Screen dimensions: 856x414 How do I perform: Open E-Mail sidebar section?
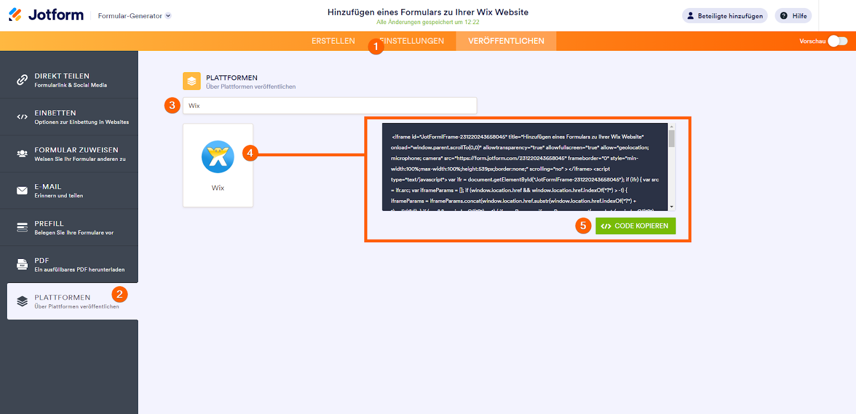(x=69, y=191)
